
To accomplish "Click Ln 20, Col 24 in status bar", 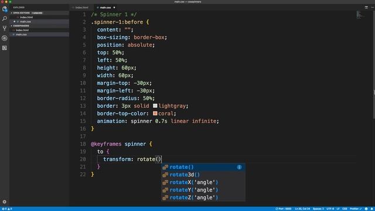I will coord(302,209).
